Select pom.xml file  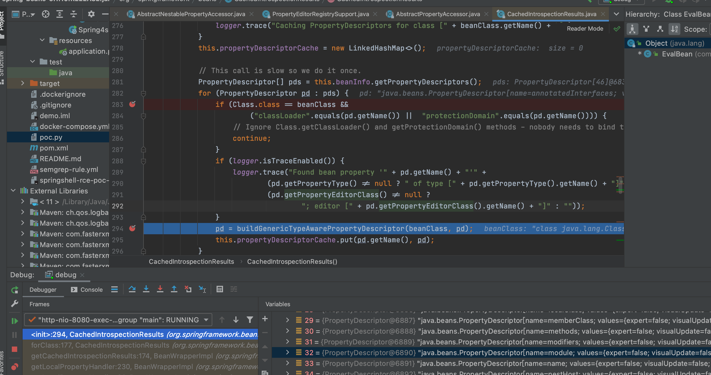[58, 148]
